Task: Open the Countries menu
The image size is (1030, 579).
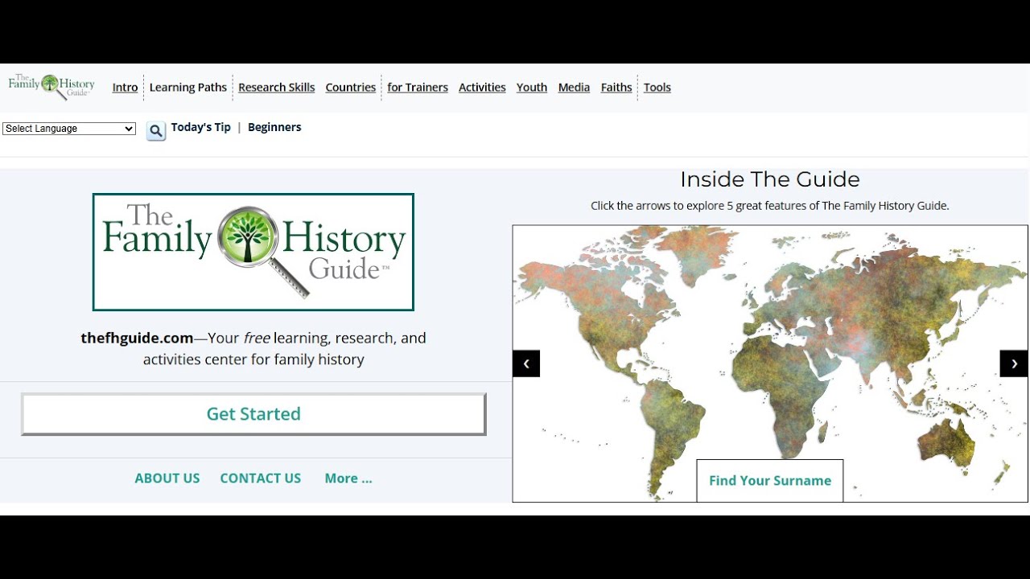Action: pos(351,88)
